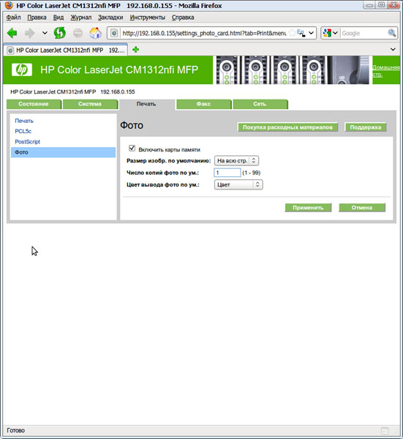Open the Закладки menu
Image resolution: width=403 pixels, height=439 pixels.
110,18
